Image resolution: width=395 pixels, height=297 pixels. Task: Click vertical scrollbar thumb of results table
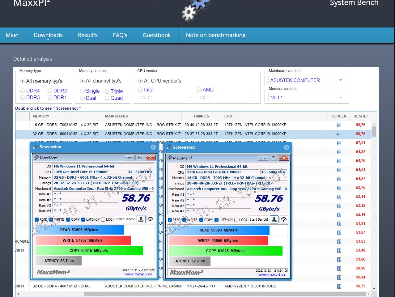pos(374,132)
